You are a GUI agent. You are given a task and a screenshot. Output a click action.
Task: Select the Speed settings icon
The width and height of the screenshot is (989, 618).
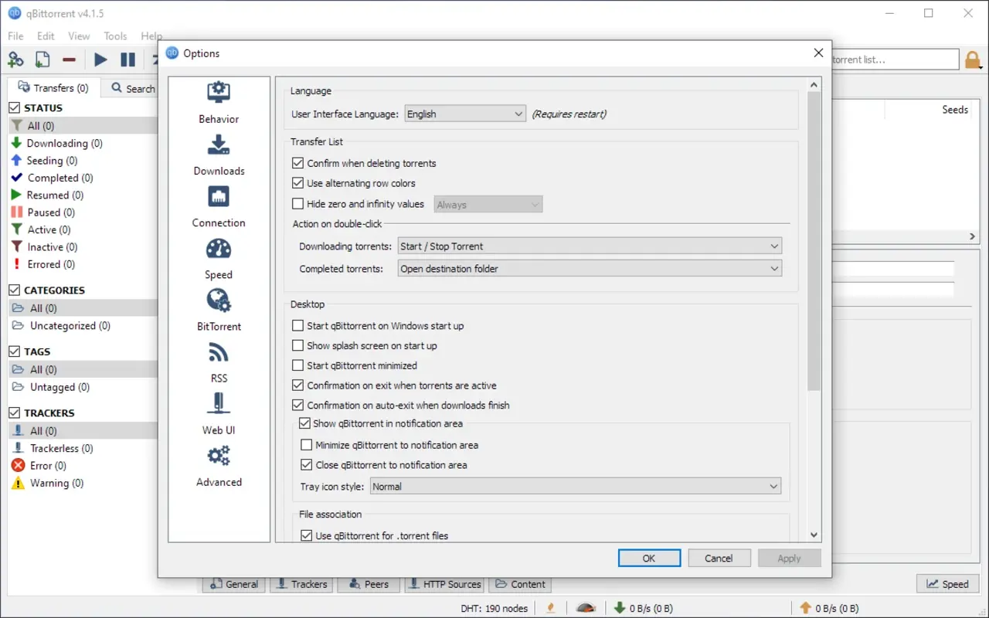[x=218, y=251]
